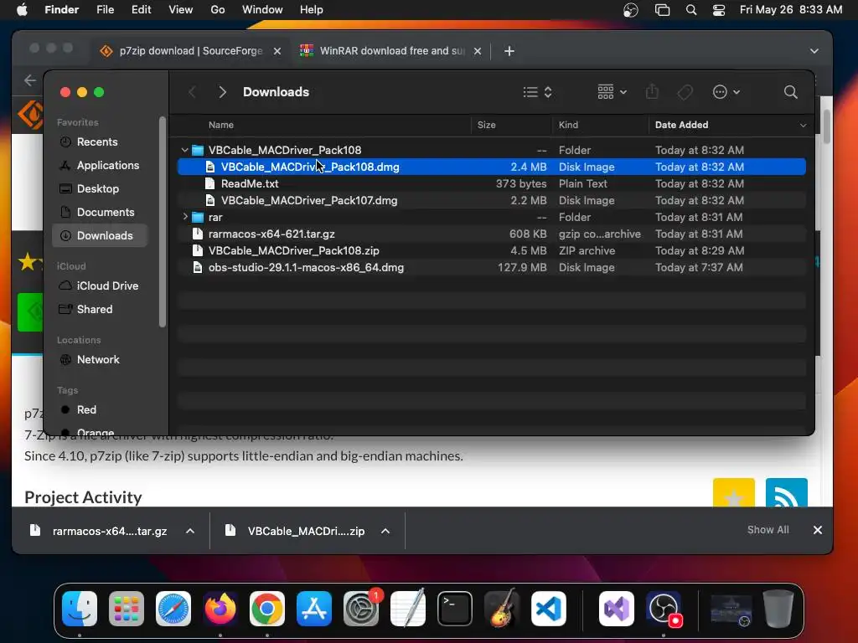The height and width of the screenshot is (643, 858).
Task: Click the Finder search magnifier icon
Action: 790,92
